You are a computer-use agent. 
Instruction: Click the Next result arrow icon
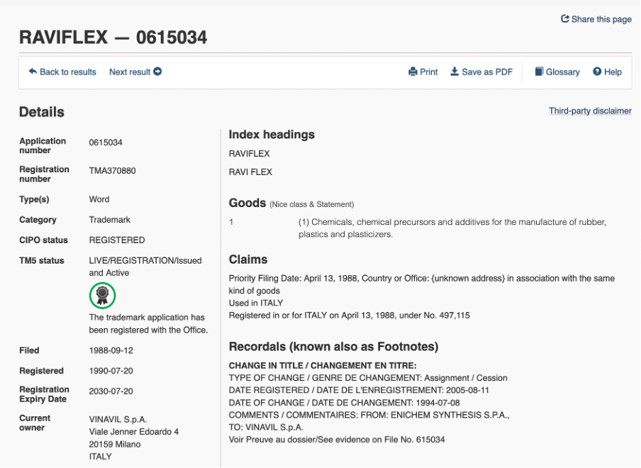(157, 72)
